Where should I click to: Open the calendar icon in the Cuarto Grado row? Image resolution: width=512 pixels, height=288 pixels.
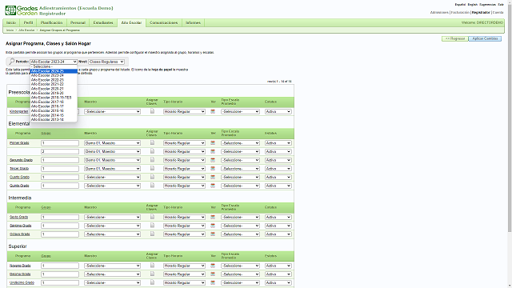pyautogui.click(x=213, y=177)
